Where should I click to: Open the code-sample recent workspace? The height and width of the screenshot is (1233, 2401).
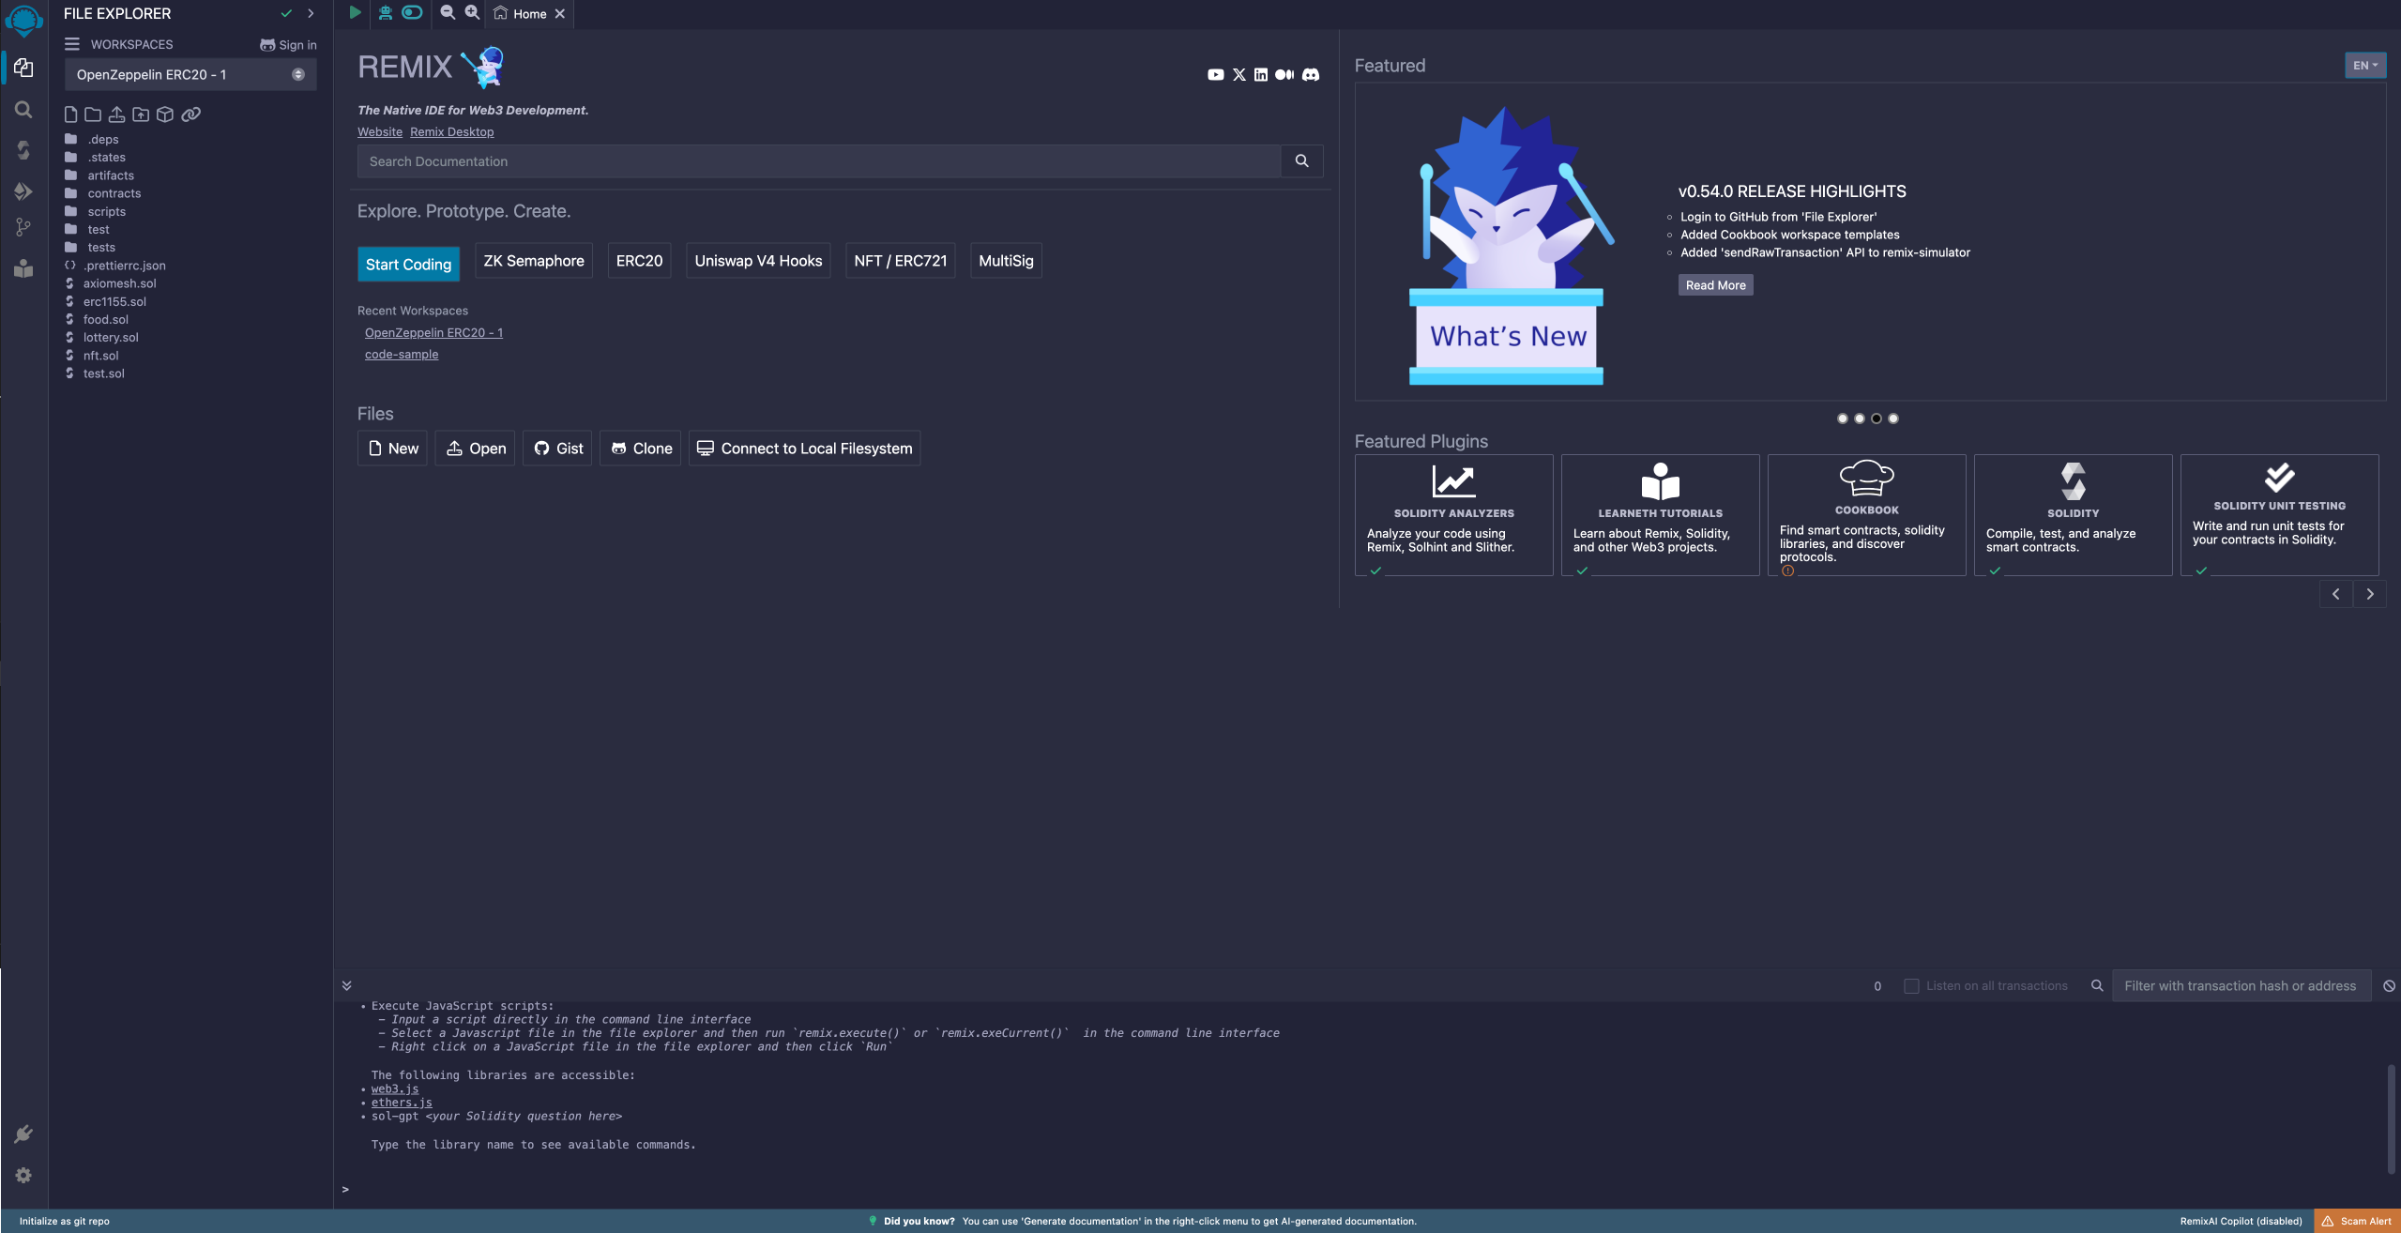tap(402, 355)
